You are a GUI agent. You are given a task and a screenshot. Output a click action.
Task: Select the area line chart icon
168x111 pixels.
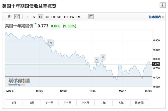coord(17,16)
